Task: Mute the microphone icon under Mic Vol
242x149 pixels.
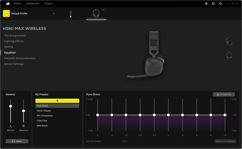Action: point(11,126)
